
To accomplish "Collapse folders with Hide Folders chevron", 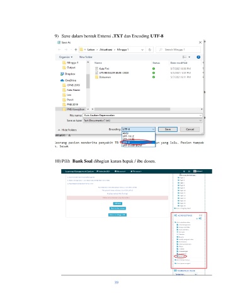I will click(x=59, y=130).
